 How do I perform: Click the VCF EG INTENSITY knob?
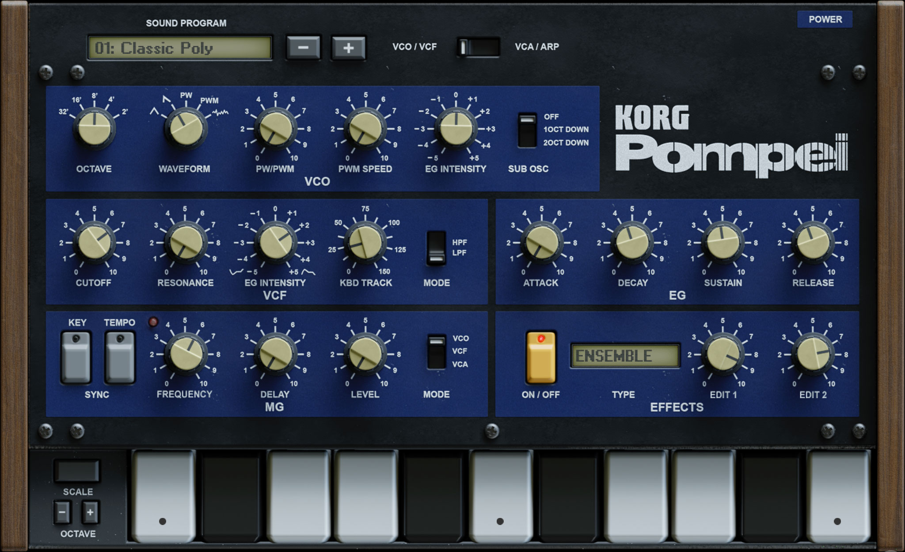(276, 242)
